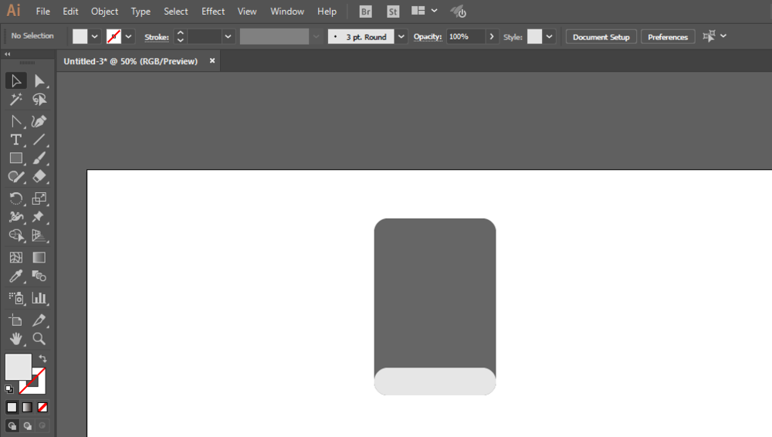772x437 pixels.
Task: Select the Selection tool (black arrow)
Action: click(x=15, y=81)
